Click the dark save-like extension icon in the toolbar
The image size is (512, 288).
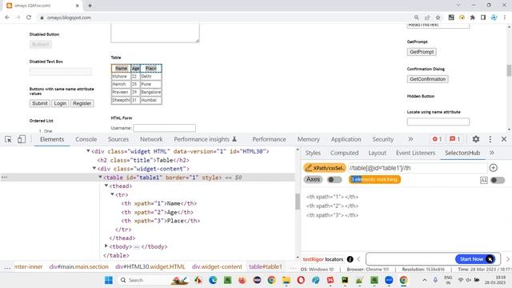click(451, 18)
